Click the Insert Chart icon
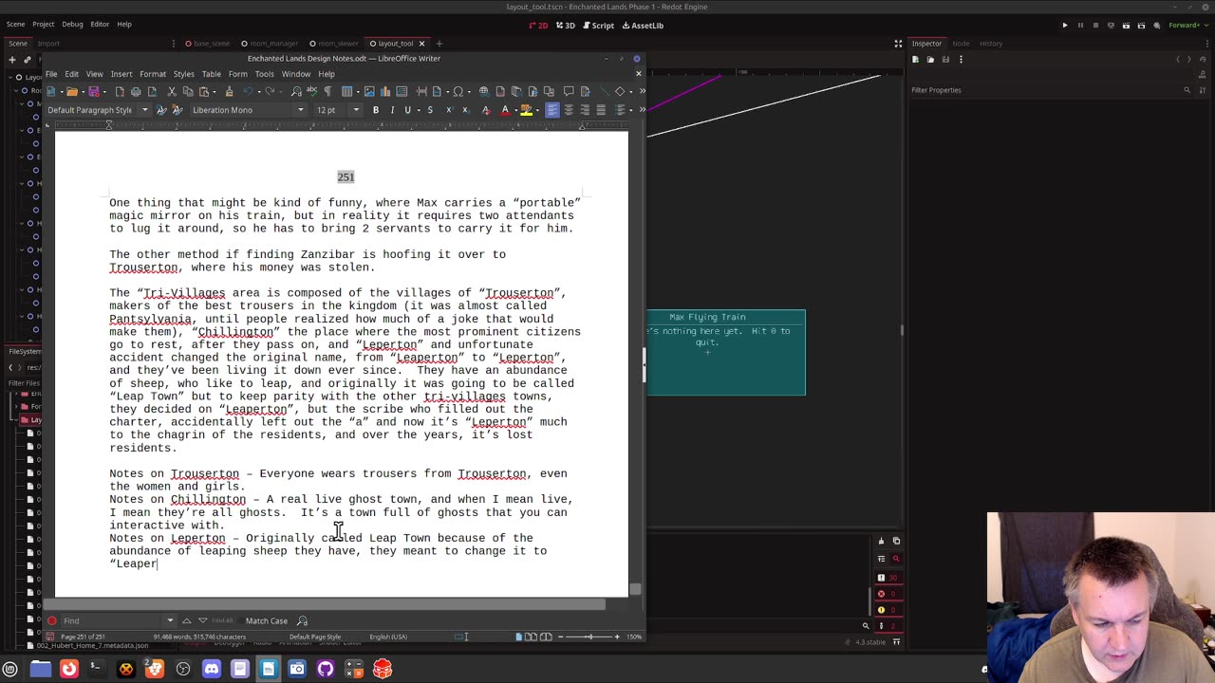This screenshot has width=1215, height=683. pyautogui.click(x=384, y=91)
